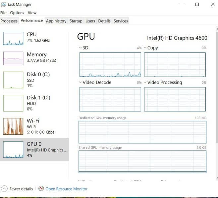The height and width of the screenshot is (198, 218).
Task: Open the View menu
Action: [x=32, y=13]
